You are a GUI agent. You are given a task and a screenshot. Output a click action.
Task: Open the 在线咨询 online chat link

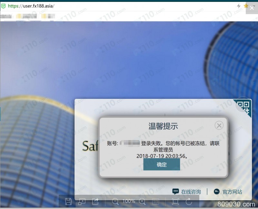191,192
